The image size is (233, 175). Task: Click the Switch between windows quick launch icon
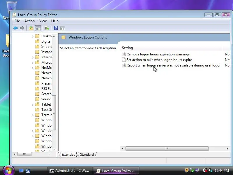click(x=28, y=171)
